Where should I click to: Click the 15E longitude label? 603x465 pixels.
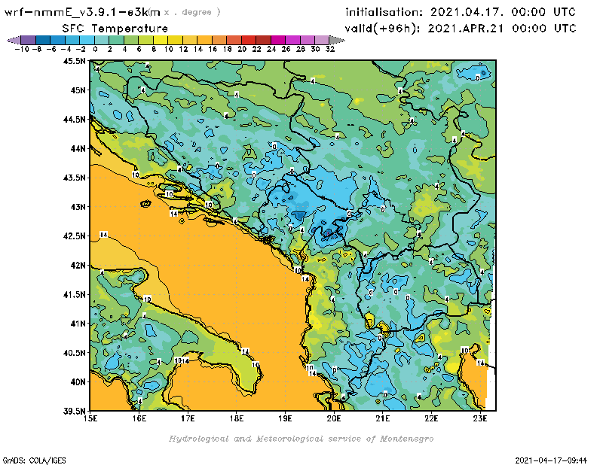[x=90, y=418]
